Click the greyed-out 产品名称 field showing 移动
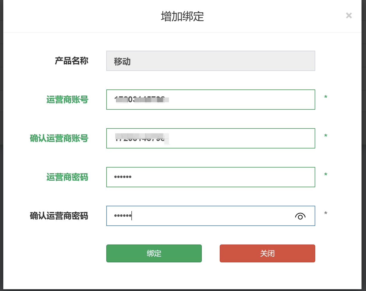 pos(210,61)
